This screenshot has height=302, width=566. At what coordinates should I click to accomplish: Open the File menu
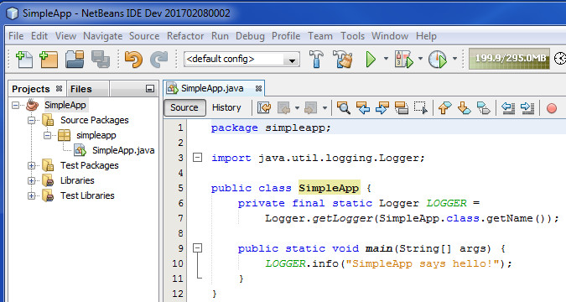point(16,36)
